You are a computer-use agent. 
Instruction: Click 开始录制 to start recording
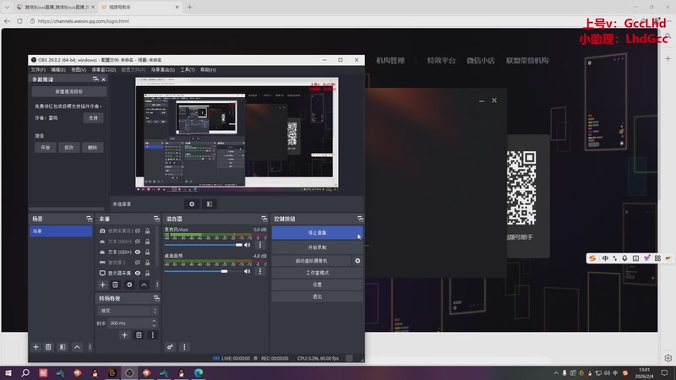click(x=317, y=247)
